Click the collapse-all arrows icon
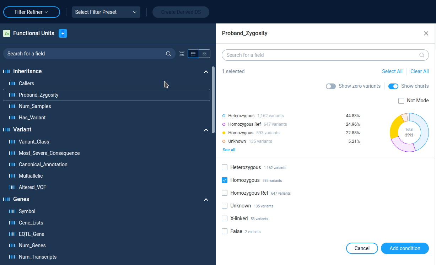Image resolution: width=436 pixels, height=265 pixels. (x=182, y=54)
